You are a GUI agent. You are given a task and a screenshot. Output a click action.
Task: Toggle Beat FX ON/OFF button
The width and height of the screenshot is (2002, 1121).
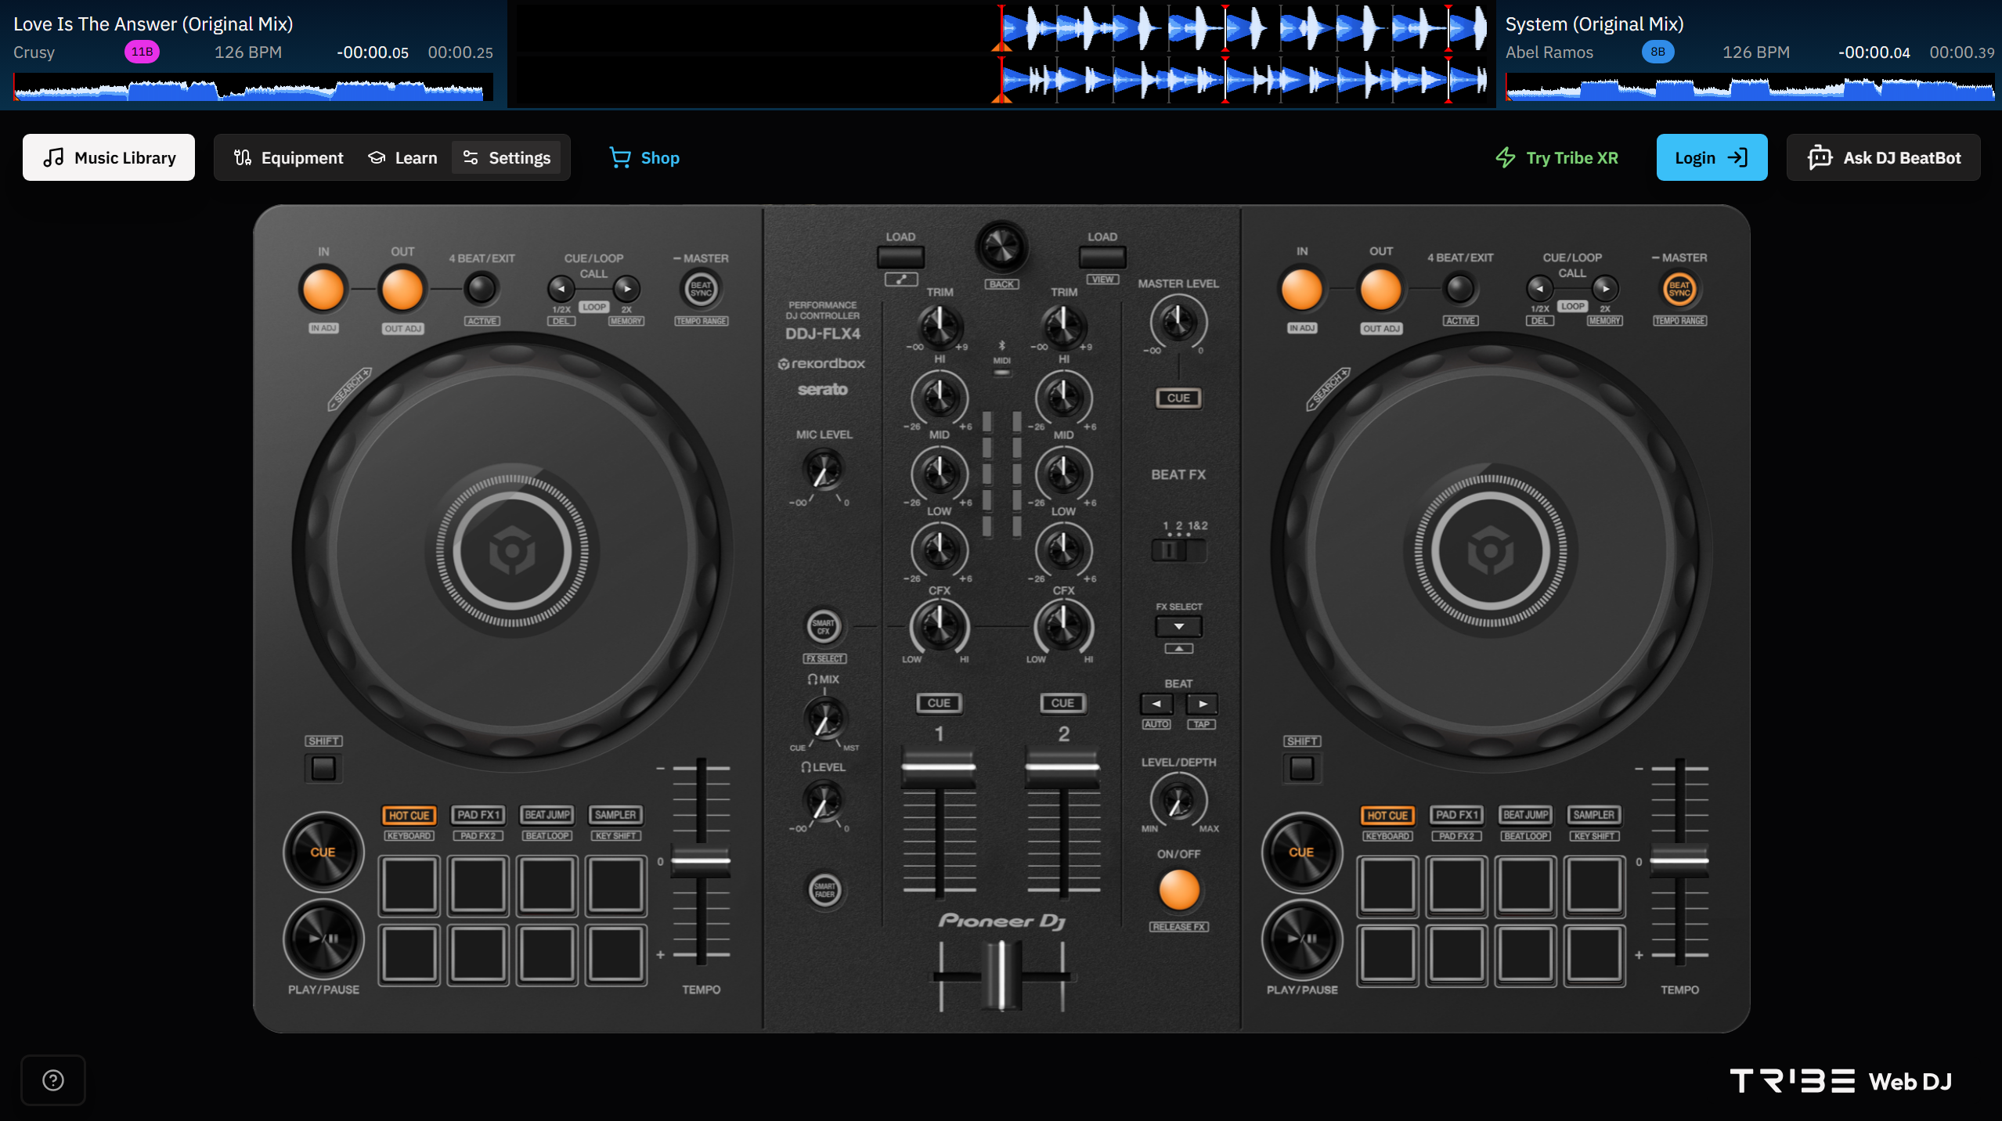[x=1178, y=890]
